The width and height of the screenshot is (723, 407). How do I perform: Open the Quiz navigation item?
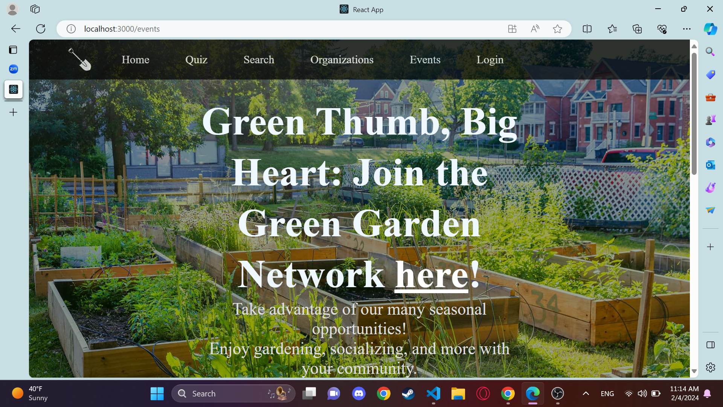click(x=196, y=60)
